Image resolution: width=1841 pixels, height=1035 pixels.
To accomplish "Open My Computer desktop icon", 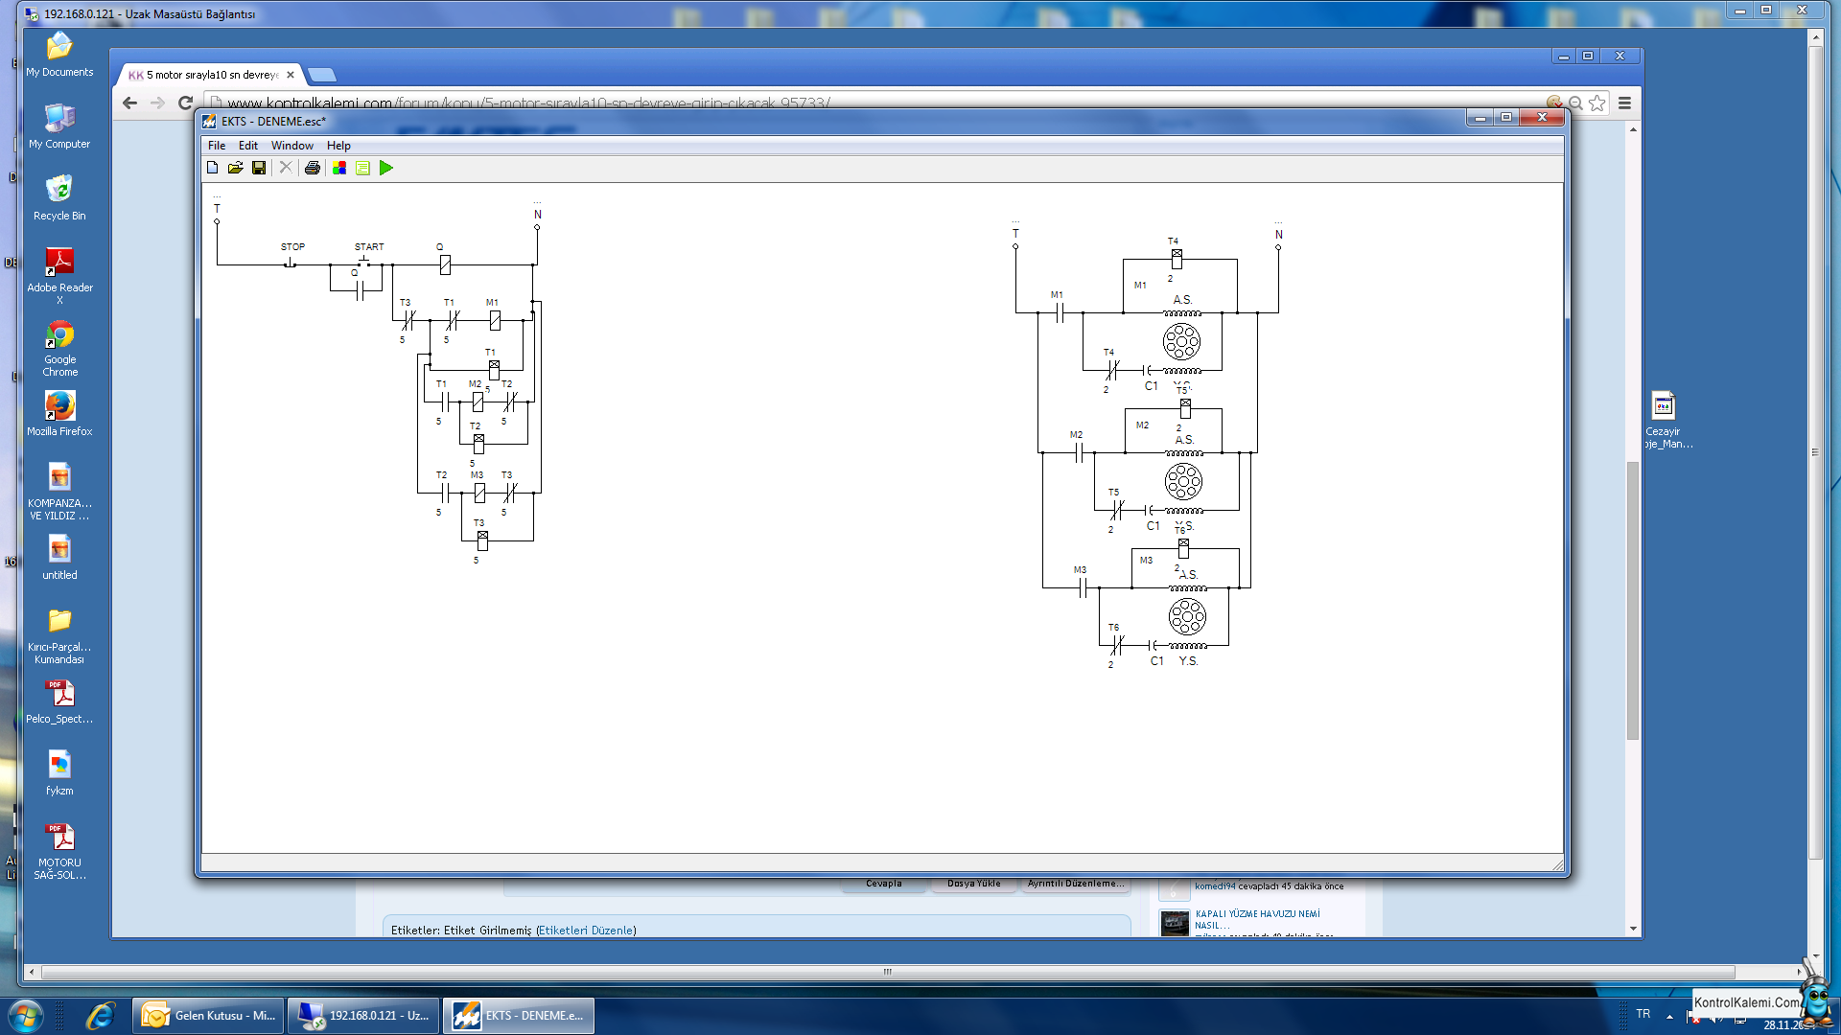I will point(59,126).
